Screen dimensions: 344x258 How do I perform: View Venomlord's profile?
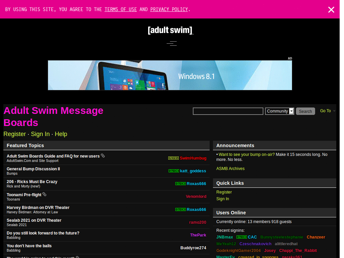[196, 197]
